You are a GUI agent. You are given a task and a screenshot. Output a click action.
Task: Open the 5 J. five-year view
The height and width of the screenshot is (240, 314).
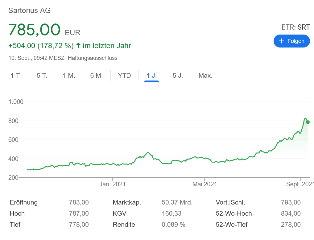click(178, 76)
